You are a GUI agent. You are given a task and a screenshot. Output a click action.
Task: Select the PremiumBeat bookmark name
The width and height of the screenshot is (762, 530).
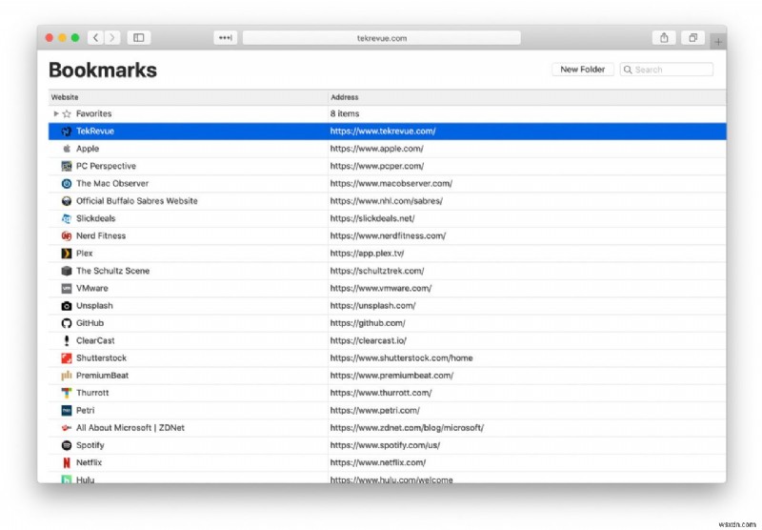coord(103,376)
